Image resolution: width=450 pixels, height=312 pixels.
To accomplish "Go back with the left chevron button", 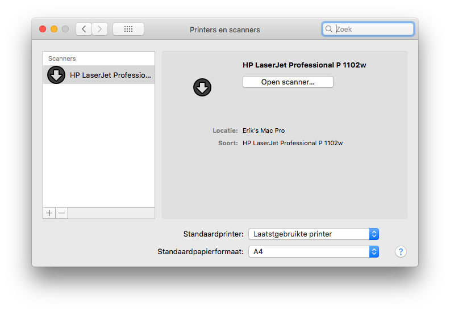I will click(x=84, y=29).
